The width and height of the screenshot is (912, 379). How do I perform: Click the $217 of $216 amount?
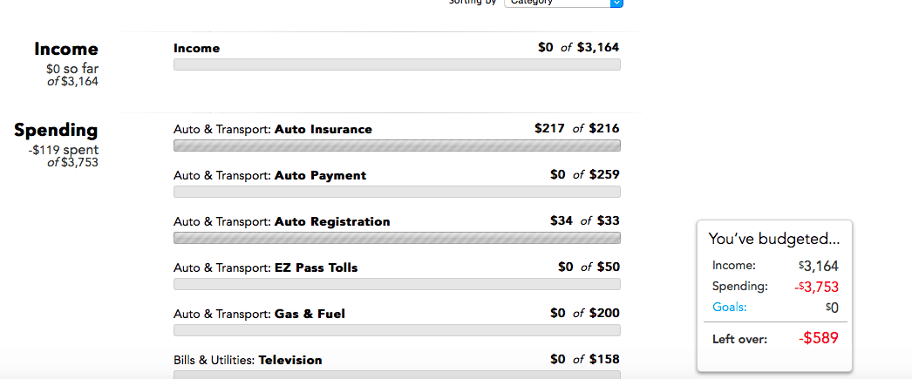(577, 128)
